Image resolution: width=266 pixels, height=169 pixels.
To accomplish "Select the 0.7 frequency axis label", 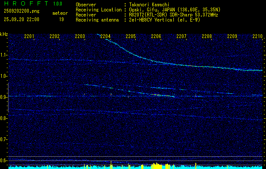I will point(4,139).
